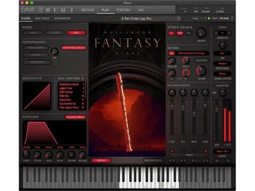The height and width of the screenshot is (191, 255).
Task: Click the Fine tune knob
Action: (222, 45)
